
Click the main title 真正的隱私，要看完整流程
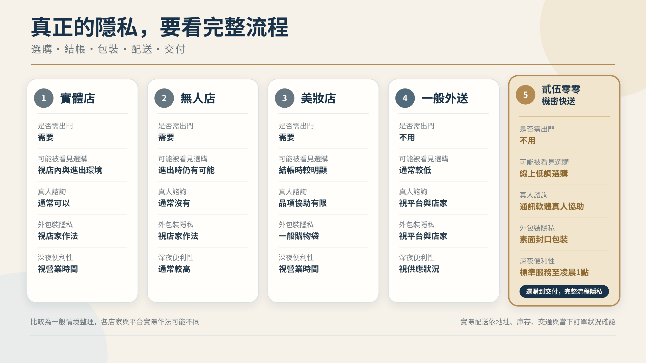tap(159, 27)
